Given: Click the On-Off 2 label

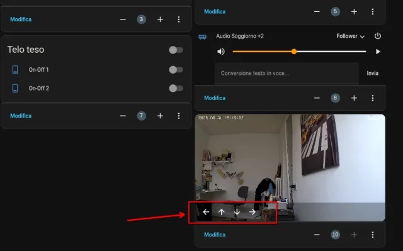Looking at the screenshot, I should point(39,88).
